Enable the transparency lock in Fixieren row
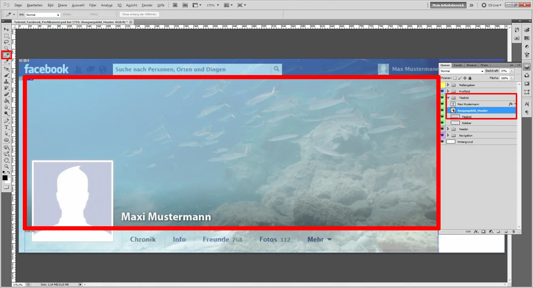The height and width of the screenshot is (288, 533). pyautogui.click(x=455, y=78)
